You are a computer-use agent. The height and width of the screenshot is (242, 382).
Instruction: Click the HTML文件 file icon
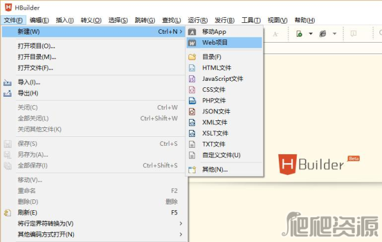coord(192,68)
